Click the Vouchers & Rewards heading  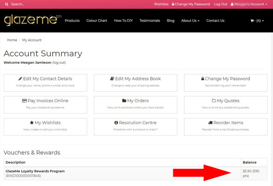point(32,153)
